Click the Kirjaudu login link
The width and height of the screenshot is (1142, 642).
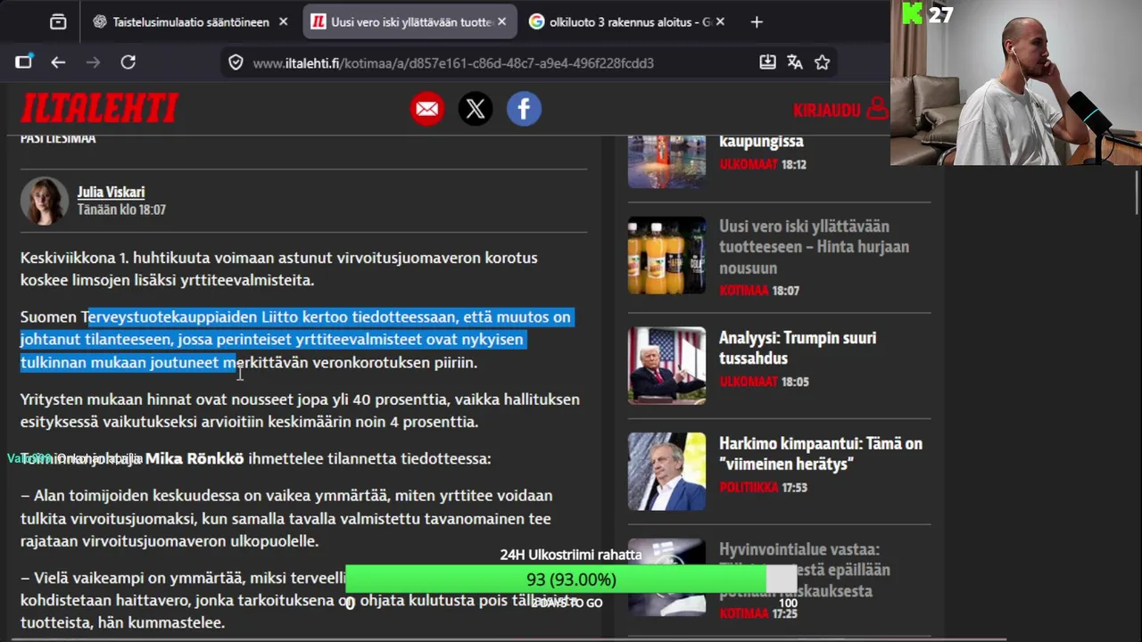click(x=826, y=110)
